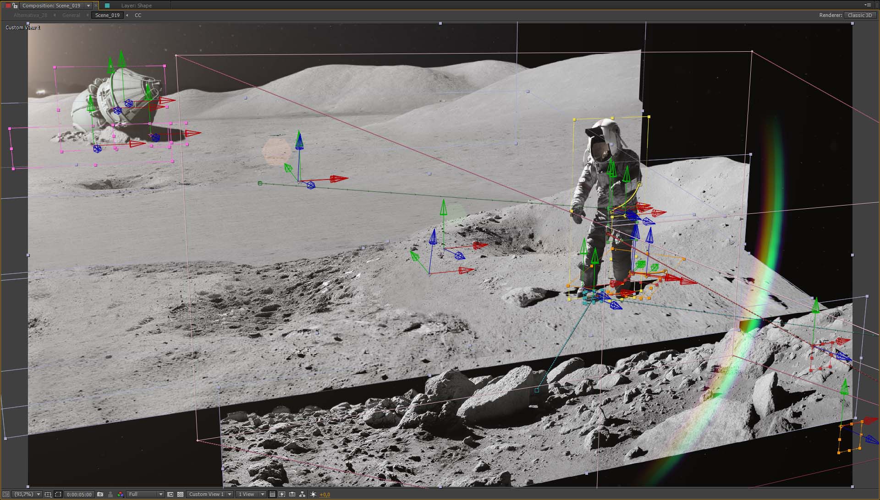Click the CC breadcrumb in flowchart navigator
The width and height of the screenshot is (880, 500).
coord(138,15)
